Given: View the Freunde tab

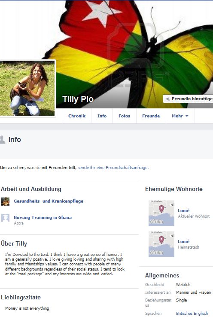Looking at the screenshot, I should click(151, 116).
